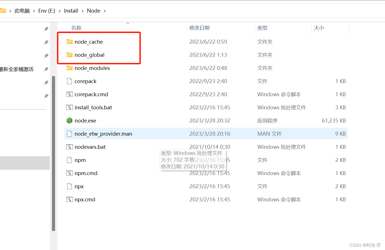Sort files by 修改日期 column header

tap(199, 28)
